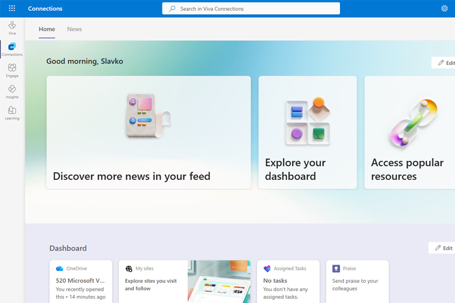This screenshot has width=455, height=303.
Task: Click Edit button beside the greeting
Action: [445, 63]
